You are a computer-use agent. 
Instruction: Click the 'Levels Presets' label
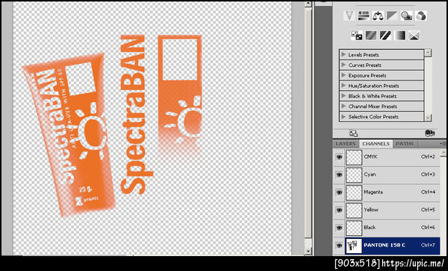tap(364, 54)
